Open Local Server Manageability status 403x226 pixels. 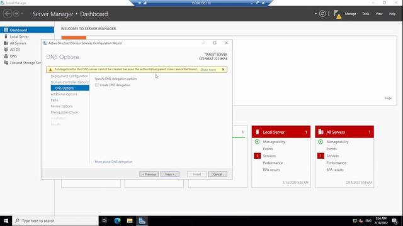[x=274, y=142]
